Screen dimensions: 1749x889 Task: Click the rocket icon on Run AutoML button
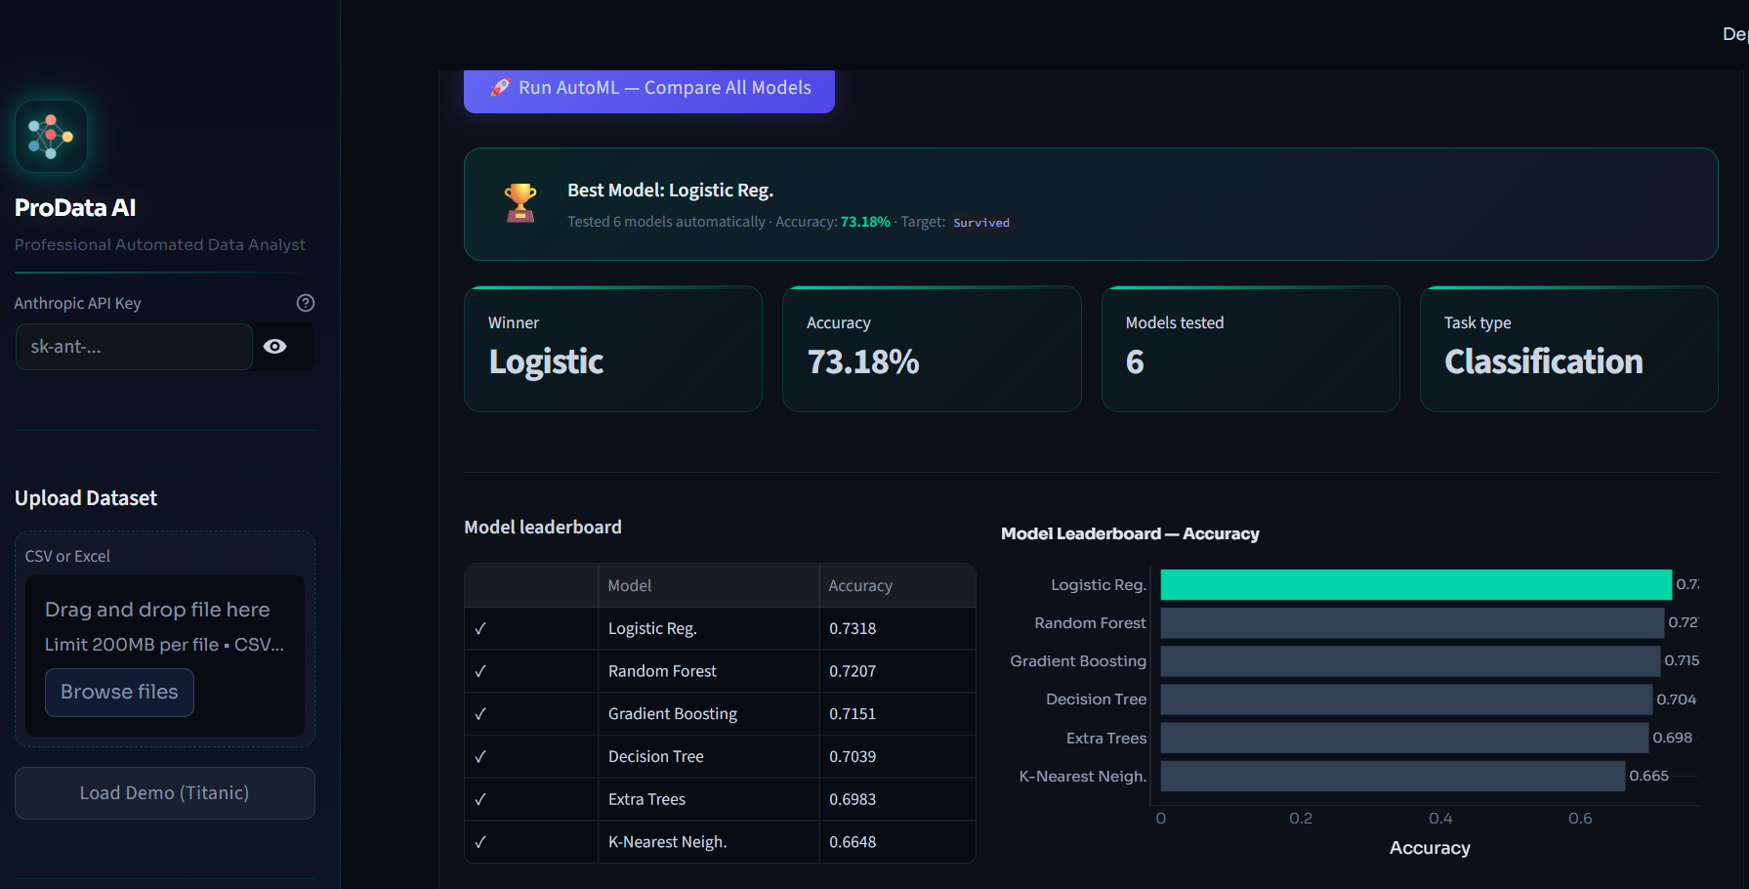coord(501,88)
